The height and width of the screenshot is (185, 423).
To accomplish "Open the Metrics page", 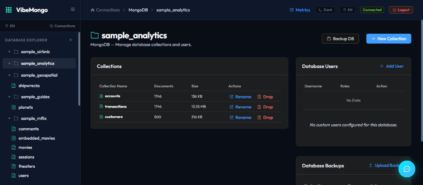I will tap(300, 10).
